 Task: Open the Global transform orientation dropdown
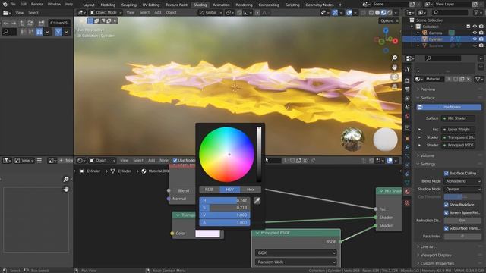click(210, 13)
